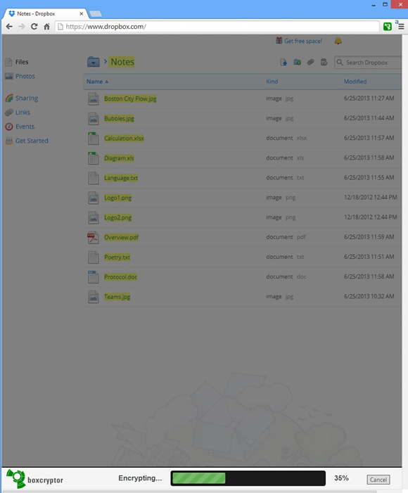Create a new folder via toolbar icon

tap(297, 63)
